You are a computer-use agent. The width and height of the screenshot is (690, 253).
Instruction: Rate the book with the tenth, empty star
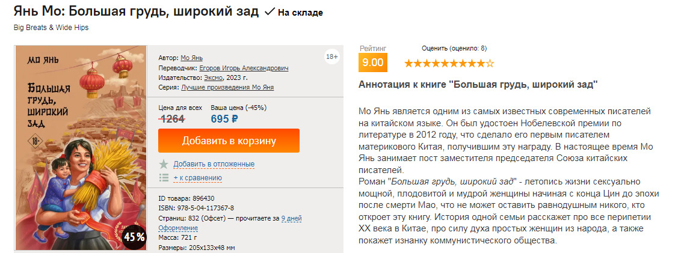point(490,63)
